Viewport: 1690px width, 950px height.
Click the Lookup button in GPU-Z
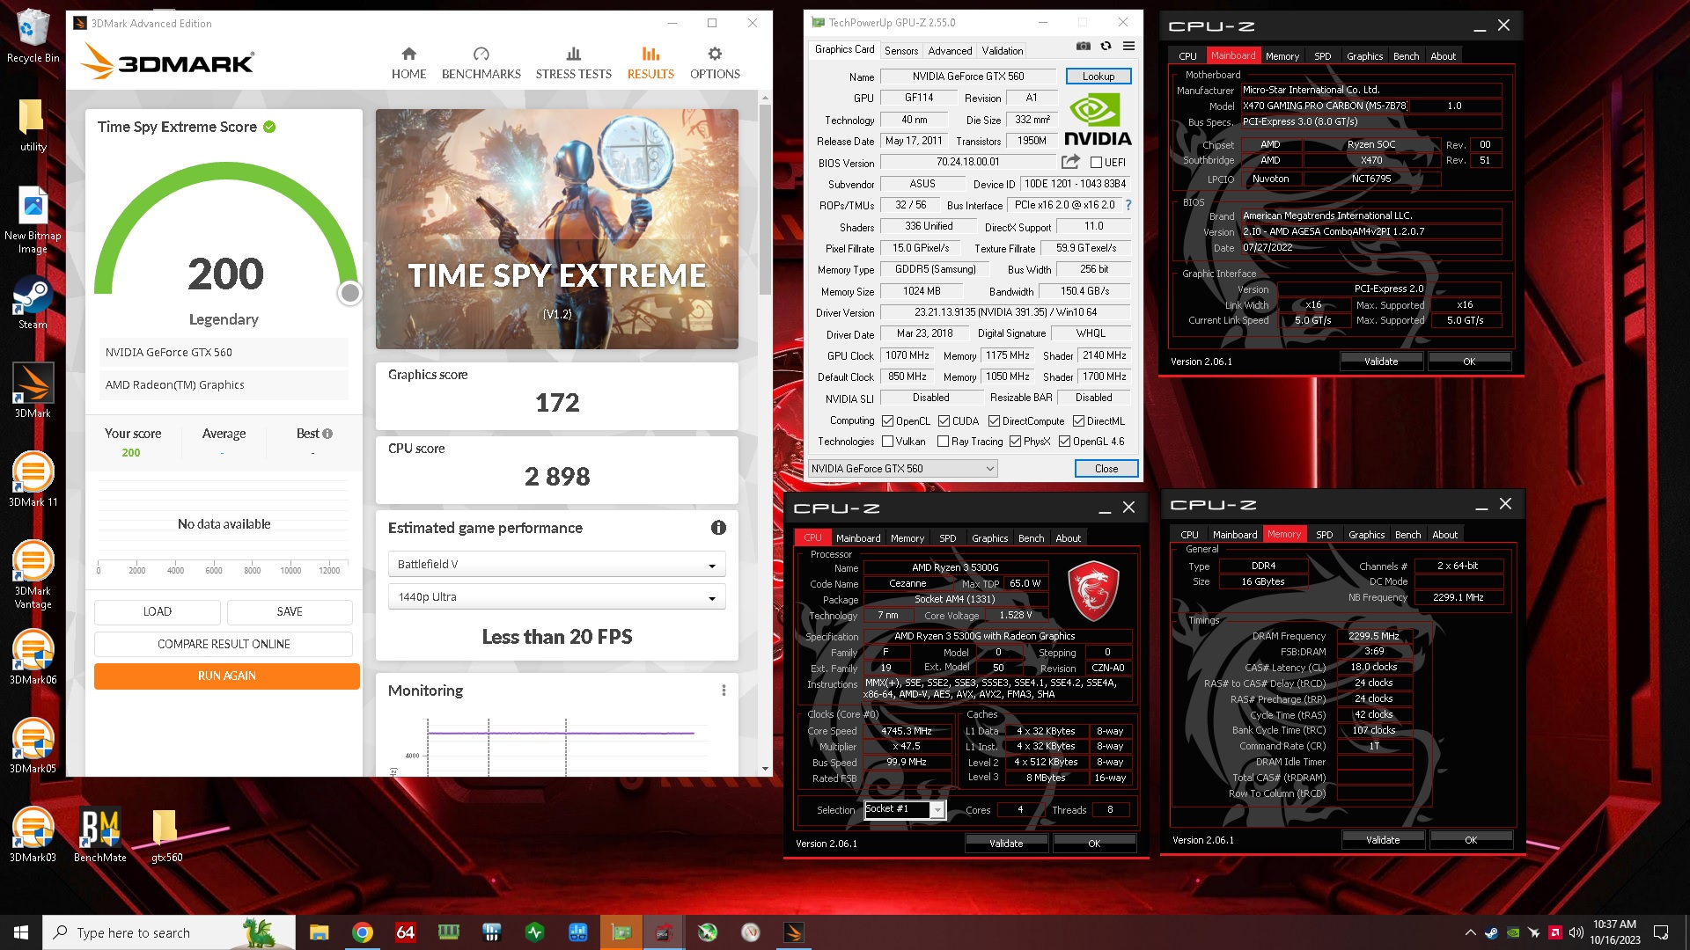coord(1098,77)
